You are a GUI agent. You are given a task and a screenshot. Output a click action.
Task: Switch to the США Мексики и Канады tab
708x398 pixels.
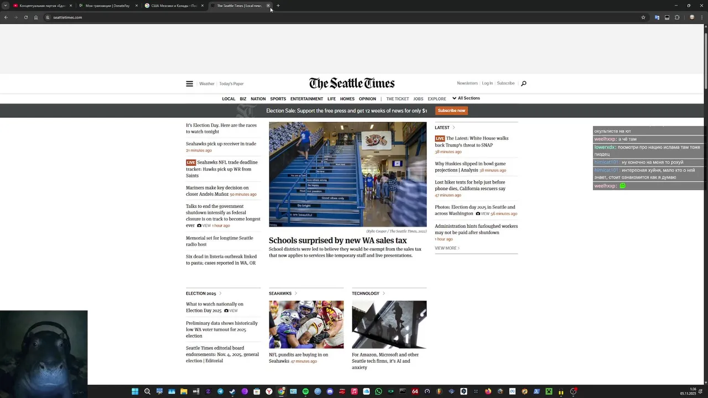pyautogui.click(x=174, y=6)
